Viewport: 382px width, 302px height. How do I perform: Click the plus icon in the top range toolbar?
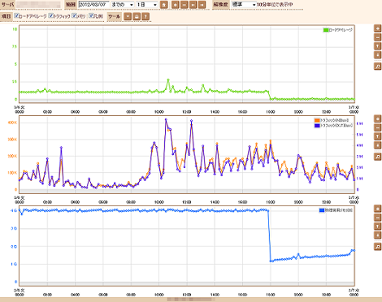[176, 5]
